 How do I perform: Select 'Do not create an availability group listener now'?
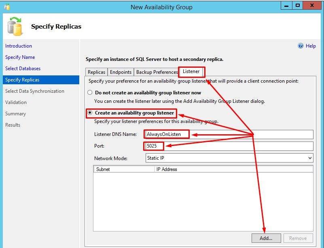point(90,93)
